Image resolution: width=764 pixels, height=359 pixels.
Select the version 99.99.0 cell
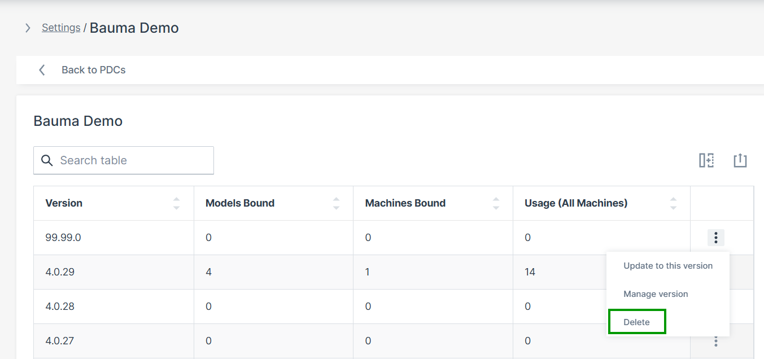[63, 238]
